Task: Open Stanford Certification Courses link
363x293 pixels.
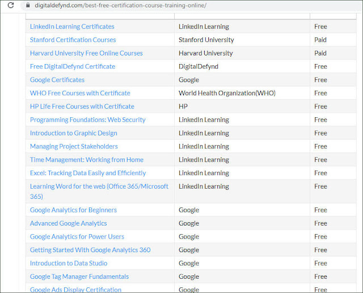Action: [x=73, y=40]
